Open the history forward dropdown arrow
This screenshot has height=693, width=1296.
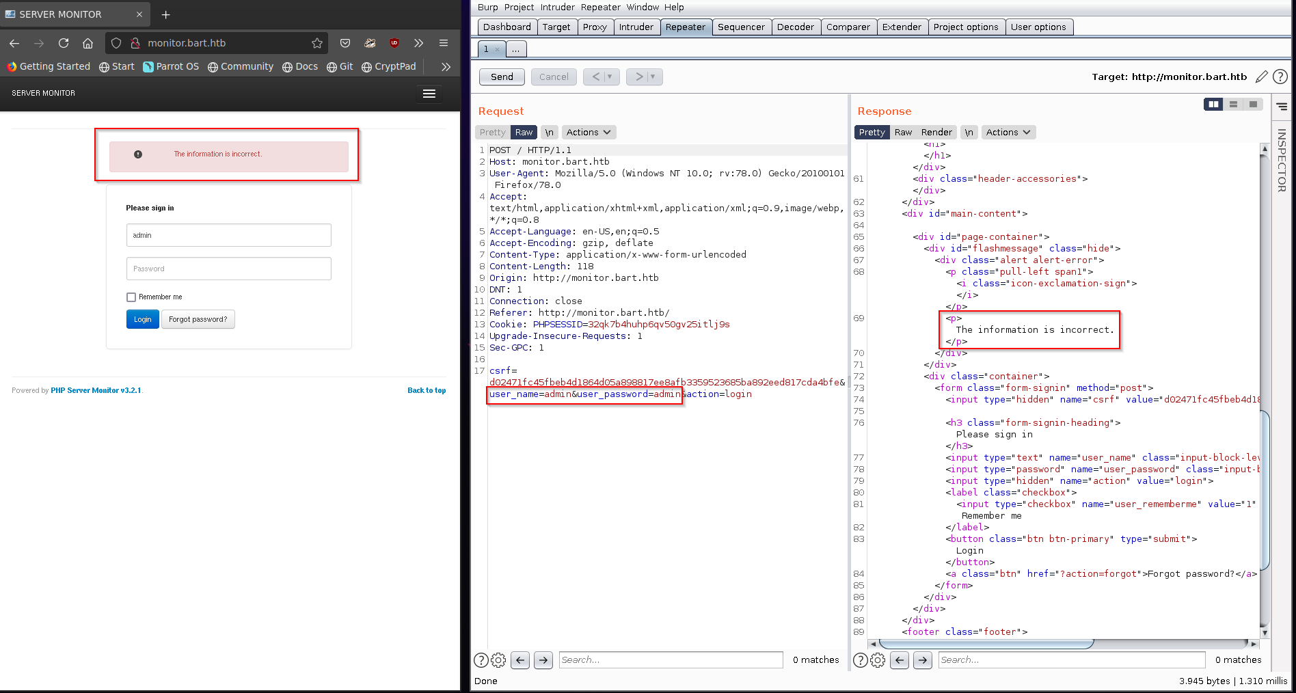pyautogui.click(x=653, y=77)
